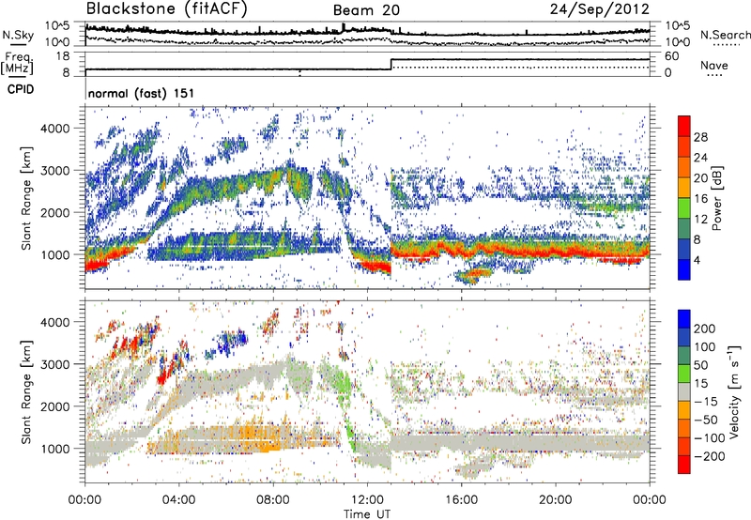Click the '60' Nave axis value

click(671, 56)
